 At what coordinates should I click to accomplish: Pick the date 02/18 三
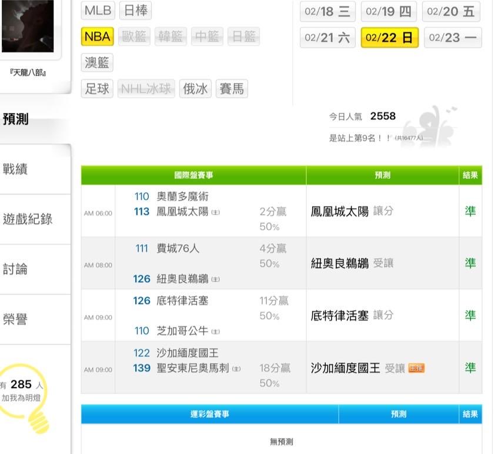[327, 12]
